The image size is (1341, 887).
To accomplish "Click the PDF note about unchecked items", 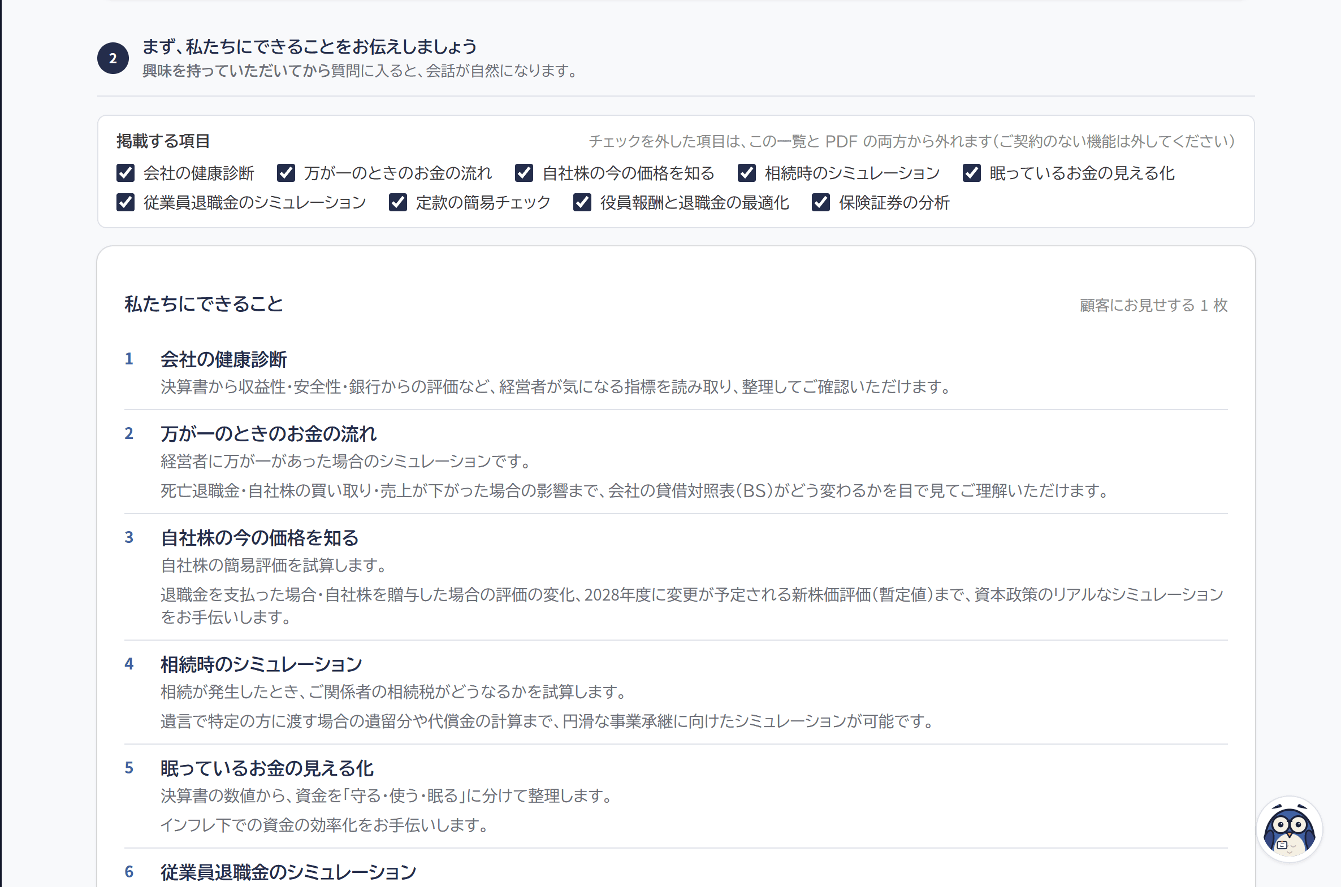I will coord(912,141).
